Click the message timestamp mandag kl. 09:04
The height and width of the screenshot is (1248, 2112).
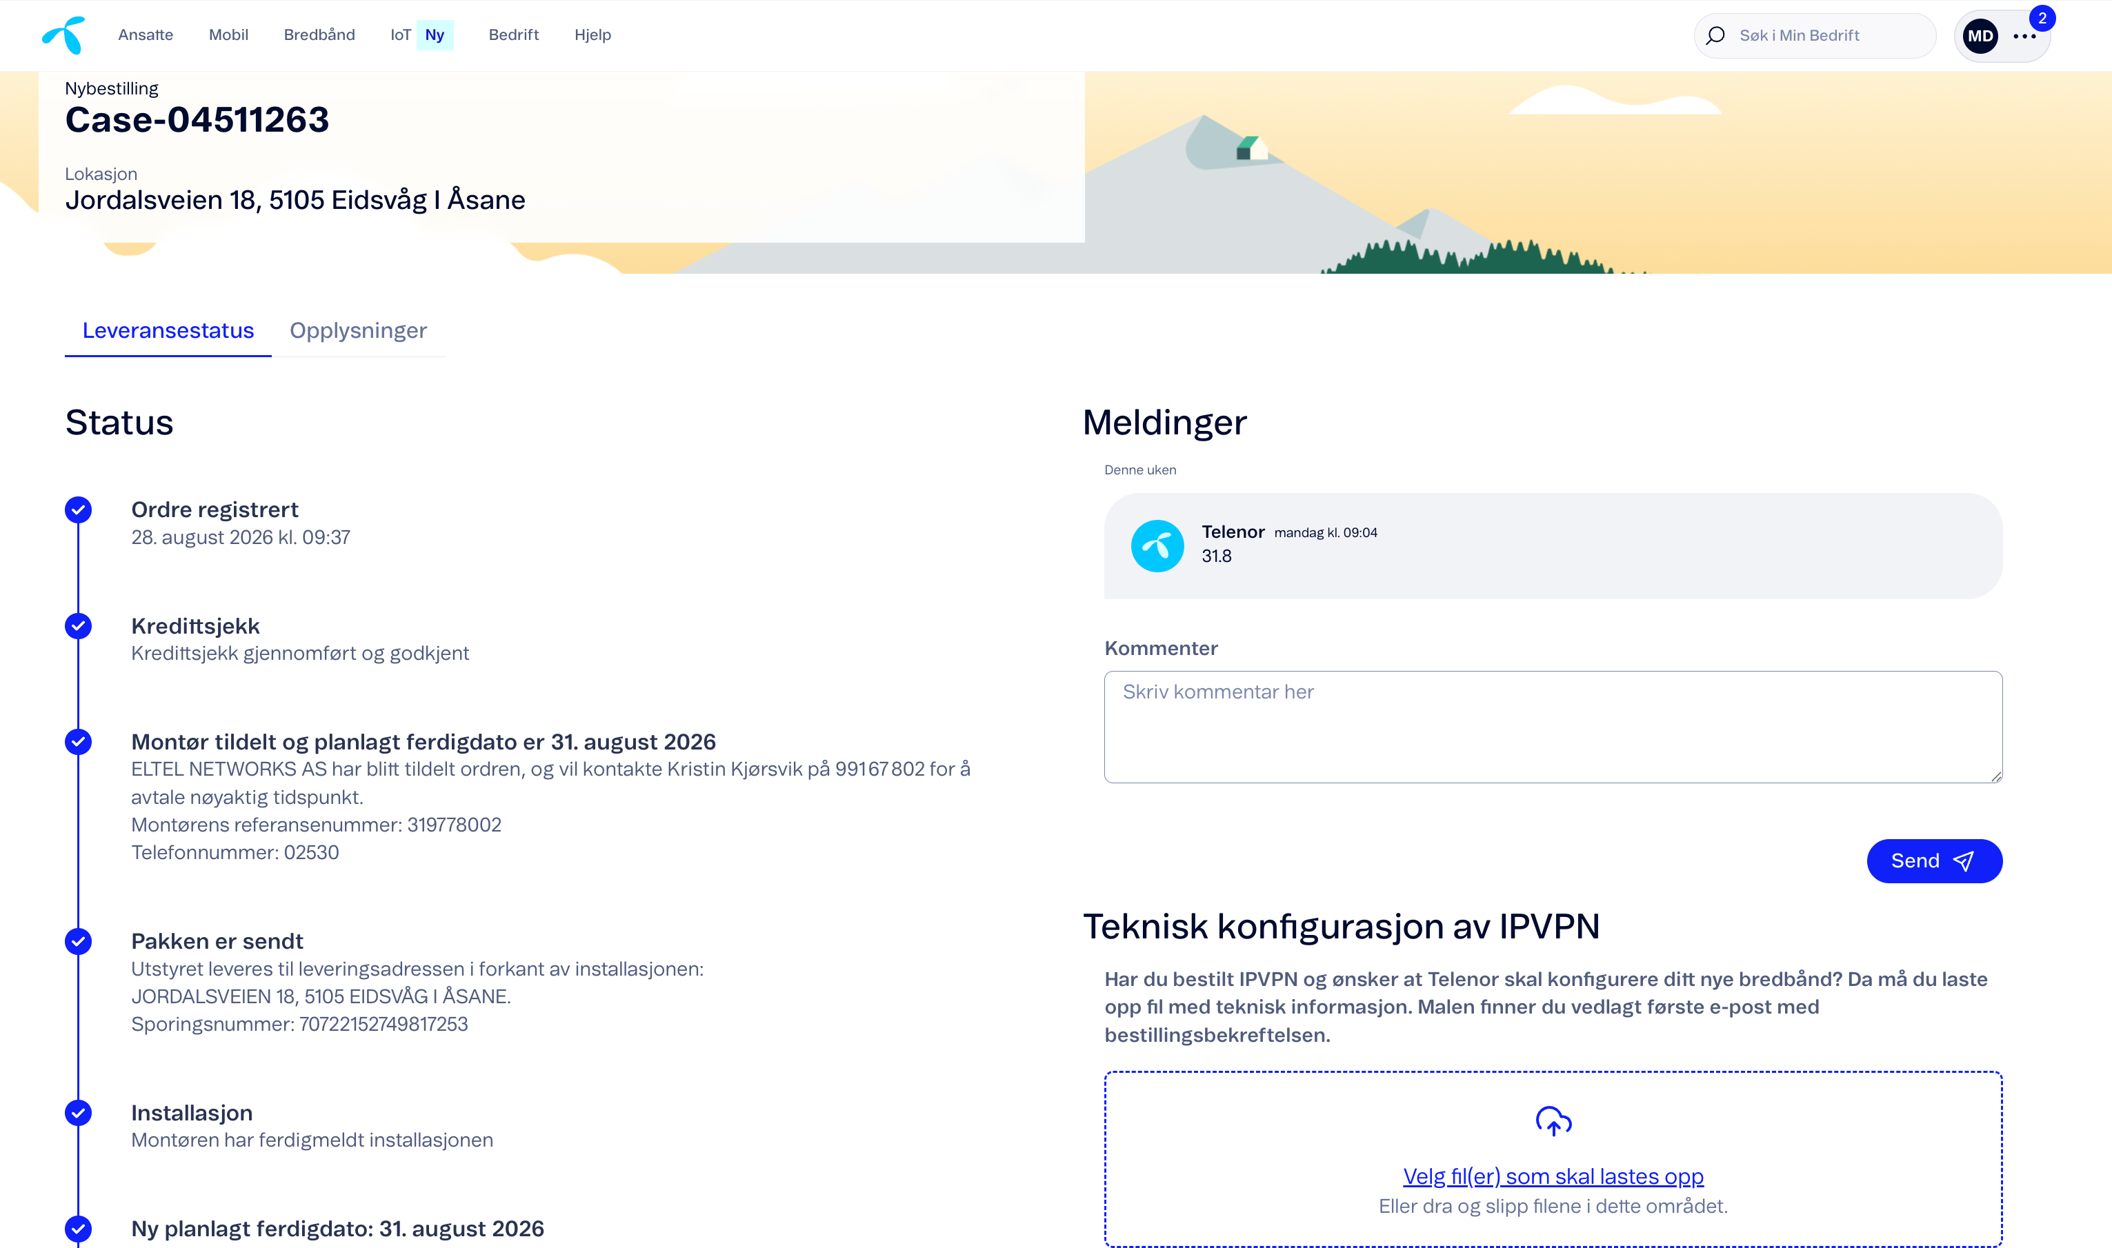coord(1326,532)
